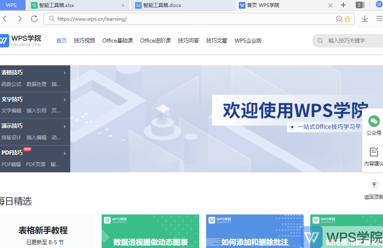Open the 表格技巧 category heading
This screenshot has height=248, width=383.
point(12,73)
